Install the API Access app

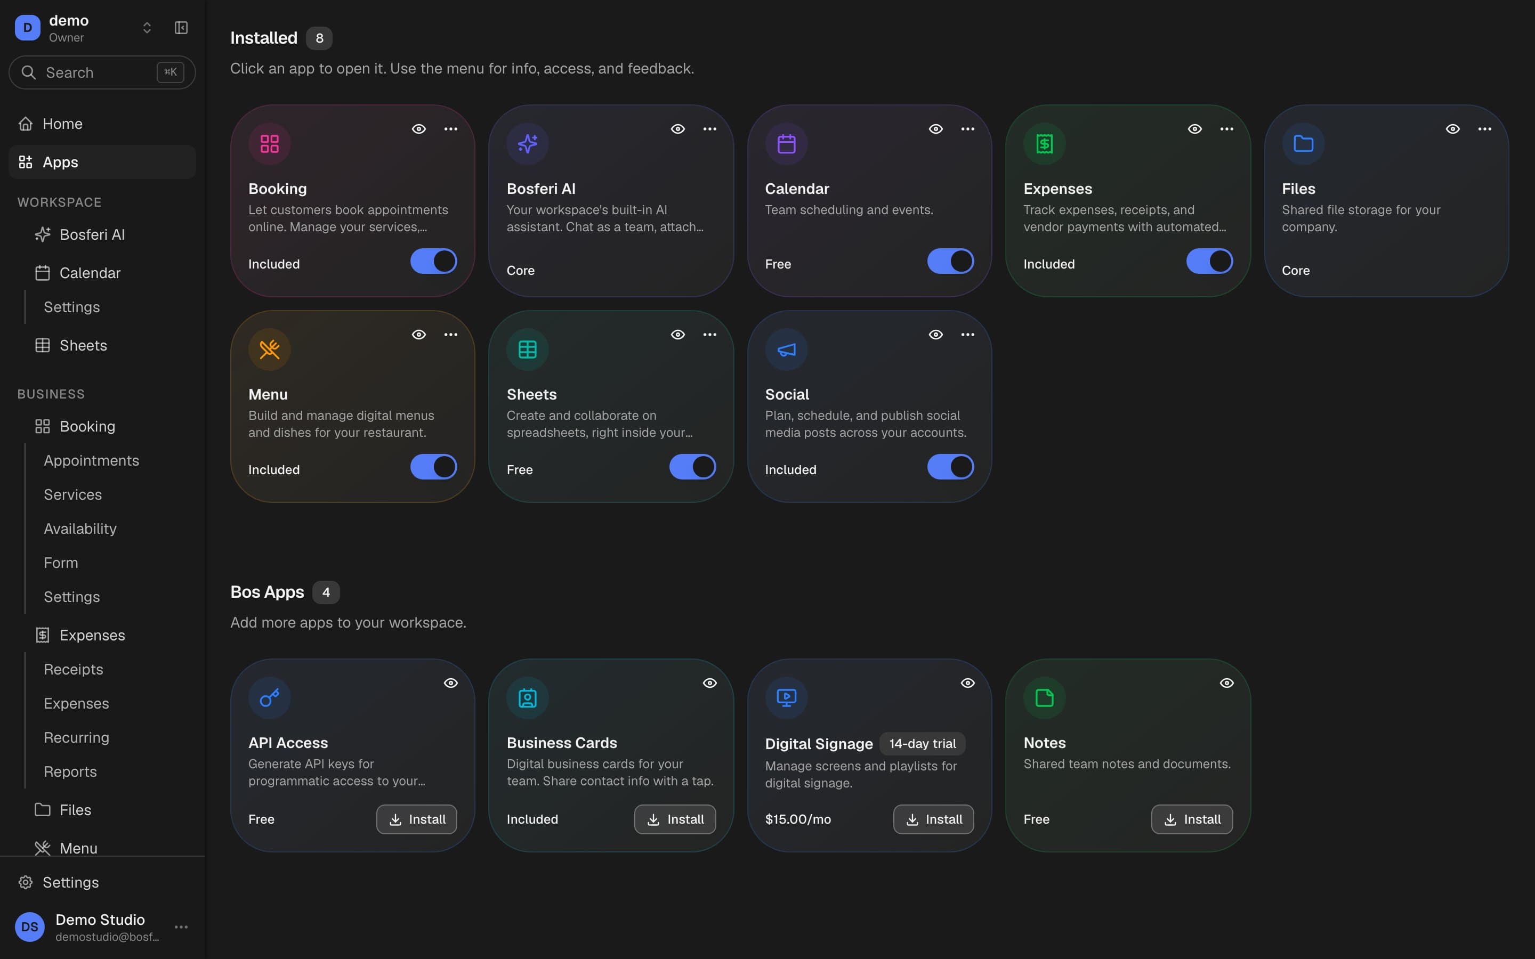point(417,819)
